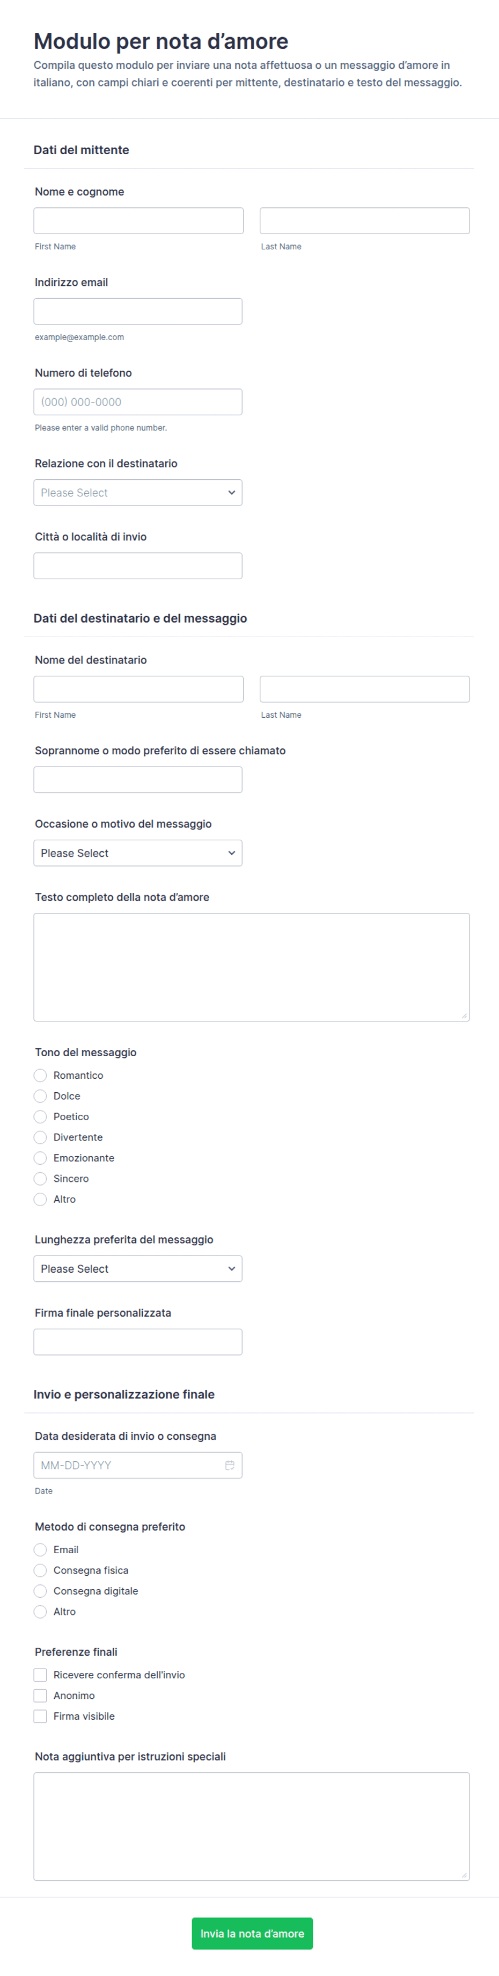
Task: Focus the sender First Name field
Action: [139, 221]
